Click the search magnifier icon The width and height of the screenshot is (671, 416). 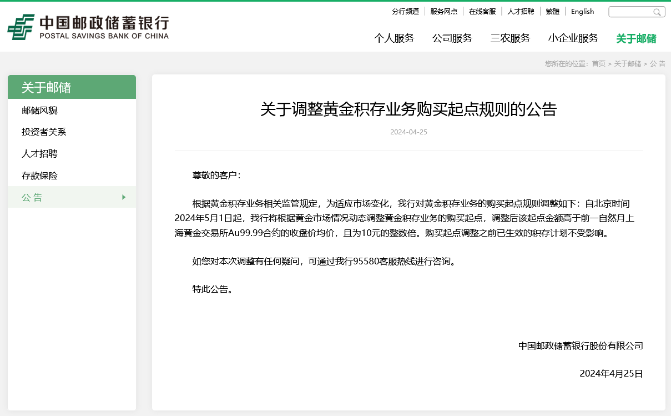pos(657,12)
